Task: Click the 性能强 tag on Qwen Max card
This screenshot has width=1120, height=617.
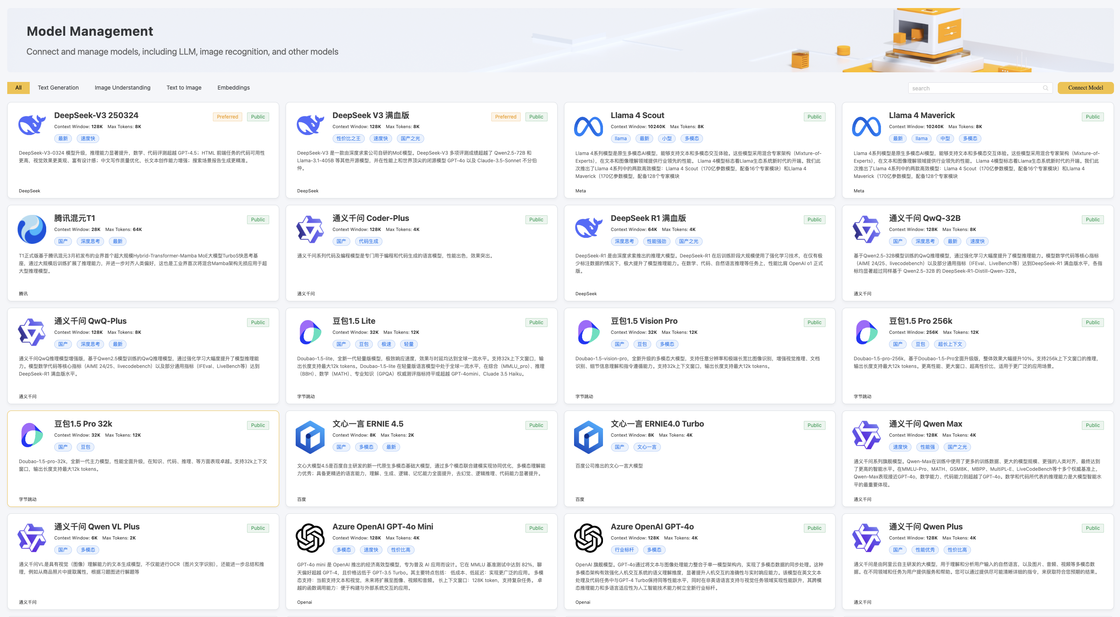Action: tap(928, 447)
